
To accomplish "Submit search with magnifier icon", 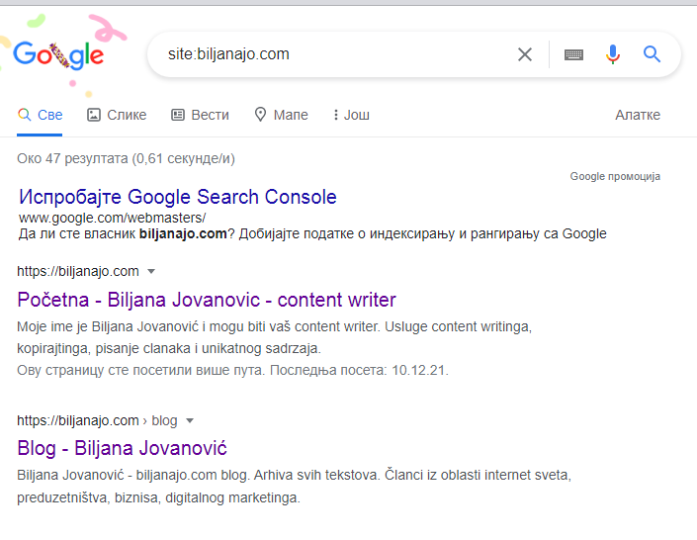I will tap(653, 54).
